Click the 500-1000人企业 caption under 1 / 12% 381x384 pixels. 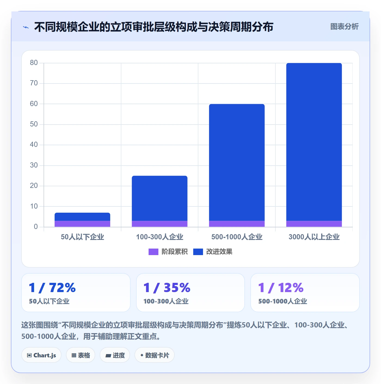(283, 301)
